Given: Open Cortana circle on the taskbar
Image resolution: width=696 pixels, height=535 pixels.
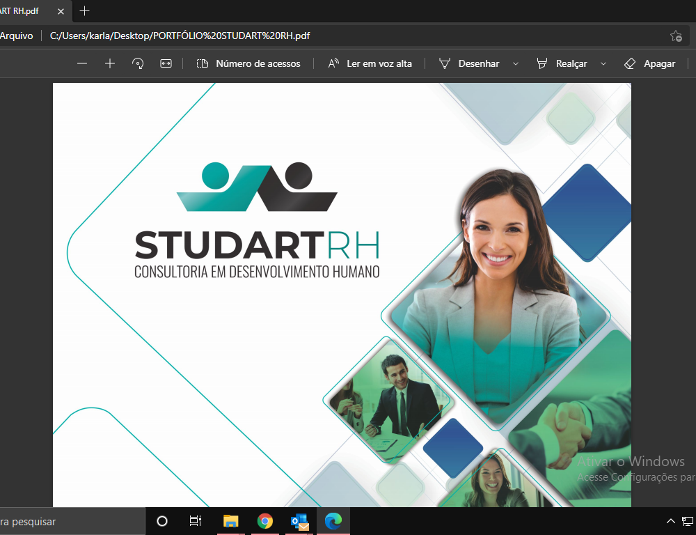Looking at the screenshot, I should 162,521.
